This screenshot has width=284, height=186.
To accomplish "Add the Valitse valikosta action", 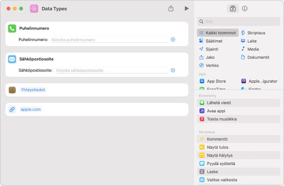I will click(x=239, y=180).
